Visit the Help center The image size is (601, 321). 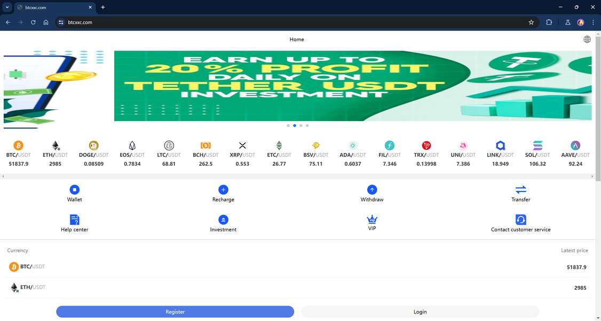[x=74, y=223]
